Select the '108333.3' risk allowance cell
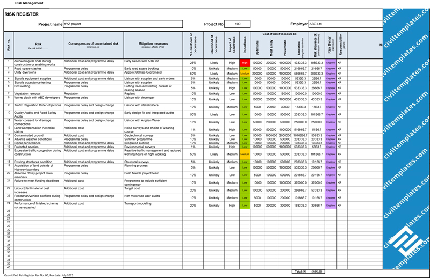The height and width of the screenshot is (278, 430). click(x=317, y=63)
